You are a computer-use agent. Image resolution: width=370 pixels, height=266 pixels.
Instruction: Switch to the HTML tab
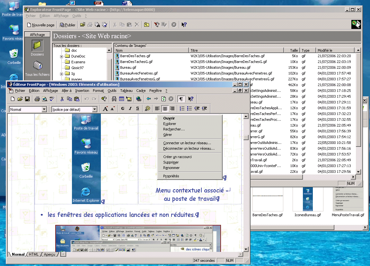[34, 254]
